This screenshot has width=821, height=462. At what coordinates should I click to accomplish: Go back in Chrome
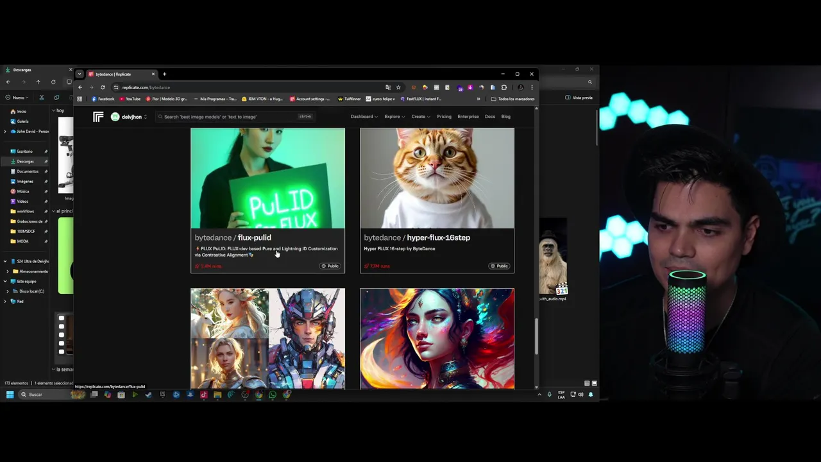[x=80, y=87]
